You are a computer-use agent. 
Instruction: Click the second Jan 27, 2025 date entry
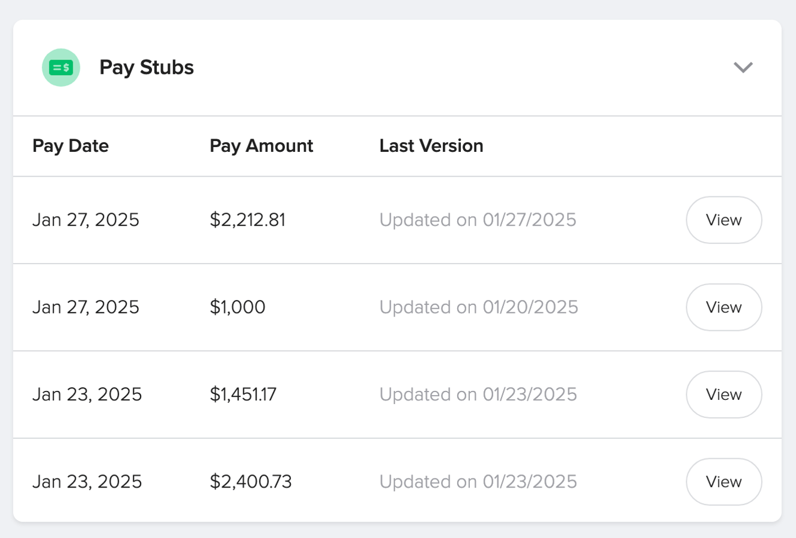pos(85,307)
